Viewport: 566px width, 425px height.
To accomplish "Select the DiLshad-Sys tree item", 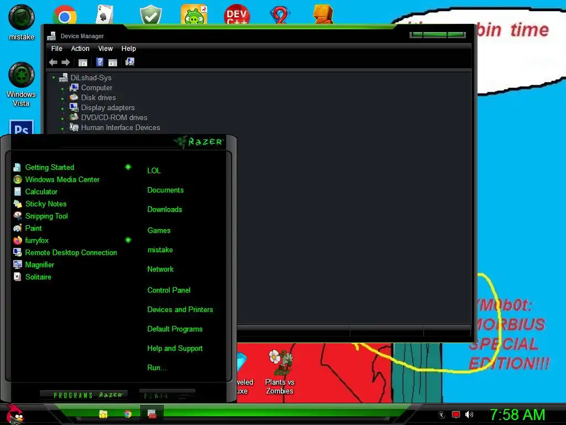I will (x=91, y=77).
